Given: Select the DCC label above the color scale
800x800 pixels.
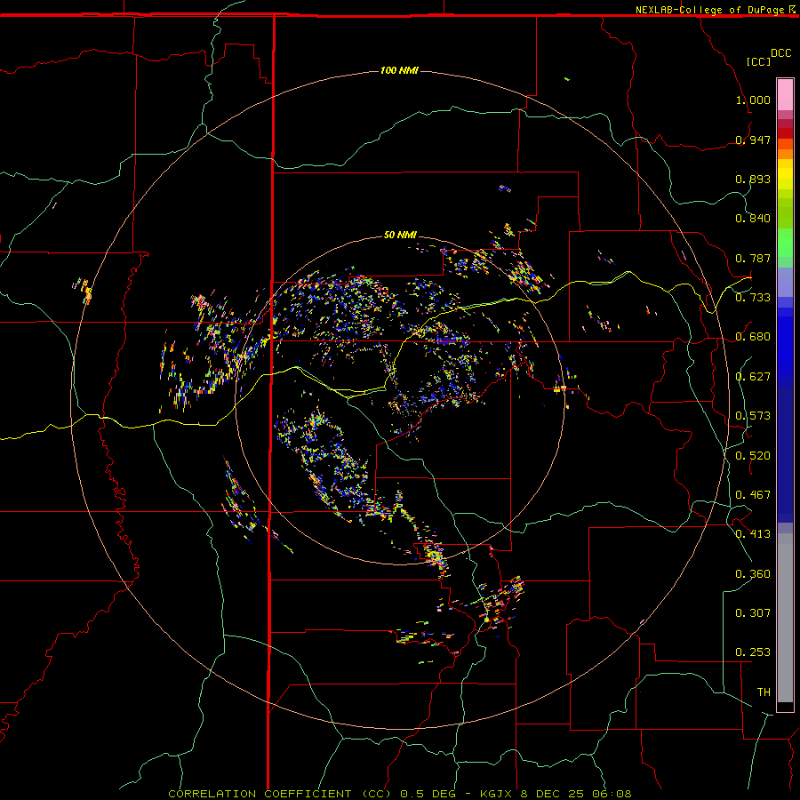Looking at the screenshot, I should tap(781, 53).
